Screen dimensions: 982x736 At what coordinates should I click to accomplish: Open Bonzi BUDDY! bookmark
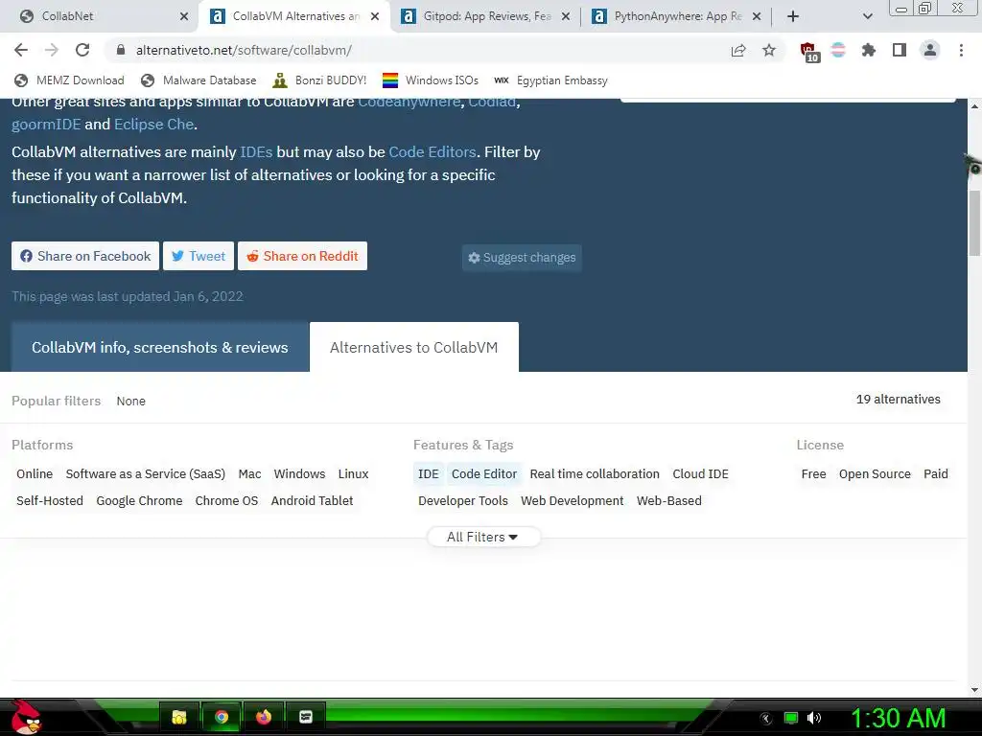coord(319,80)
